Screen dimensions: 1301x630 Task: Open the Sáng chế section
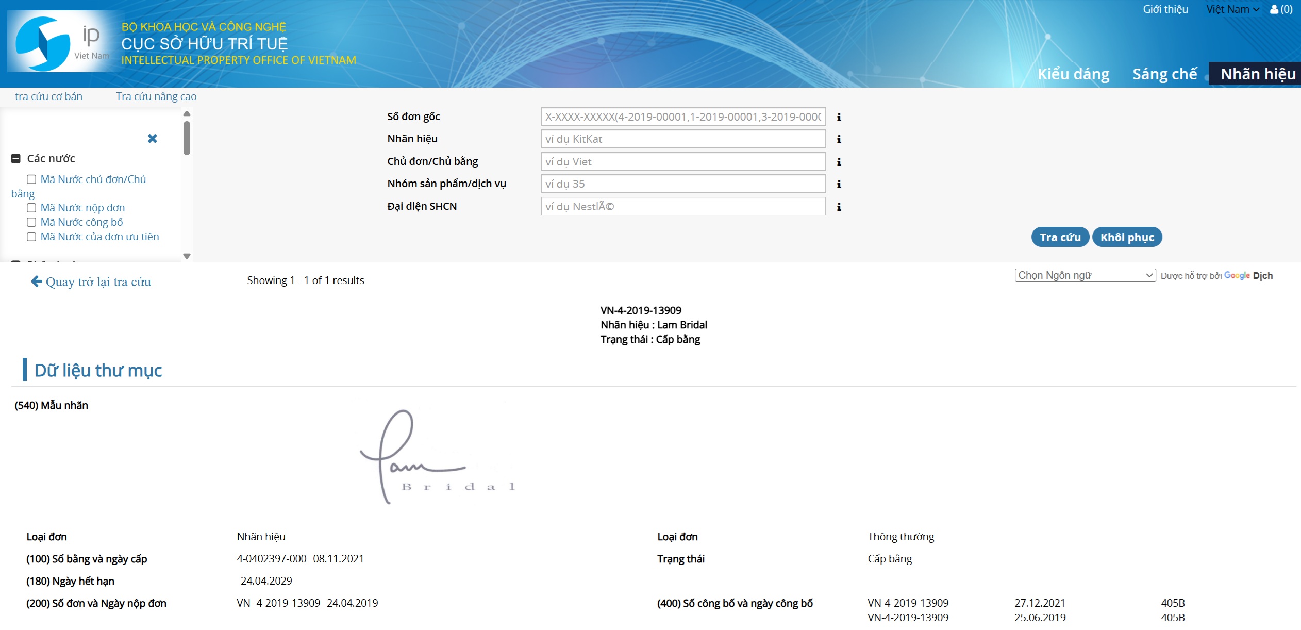1165,74
